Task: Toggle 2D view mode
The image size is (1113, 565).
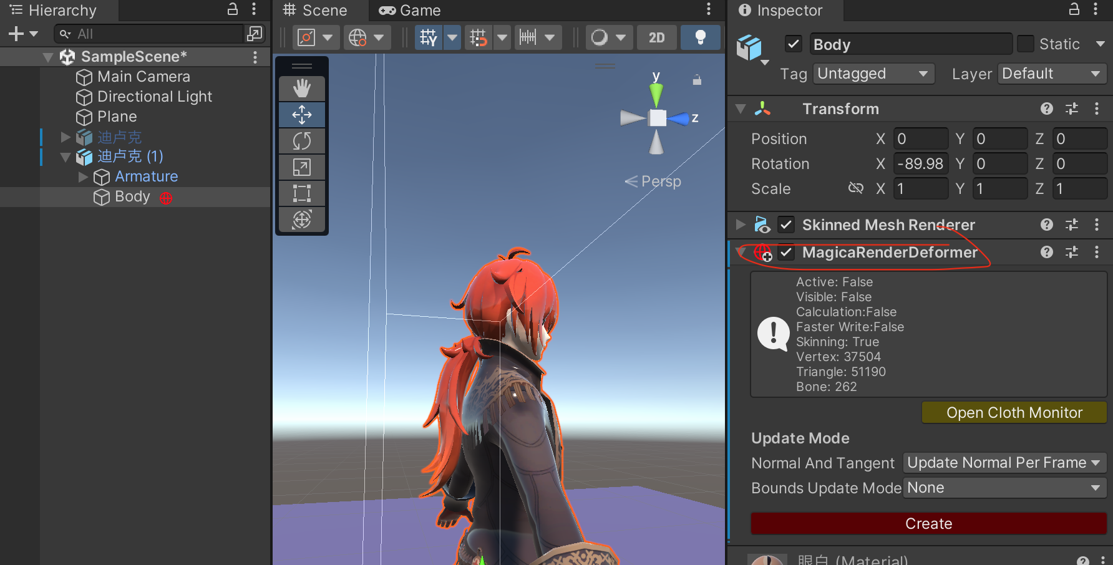Action: tap(656, 37)
